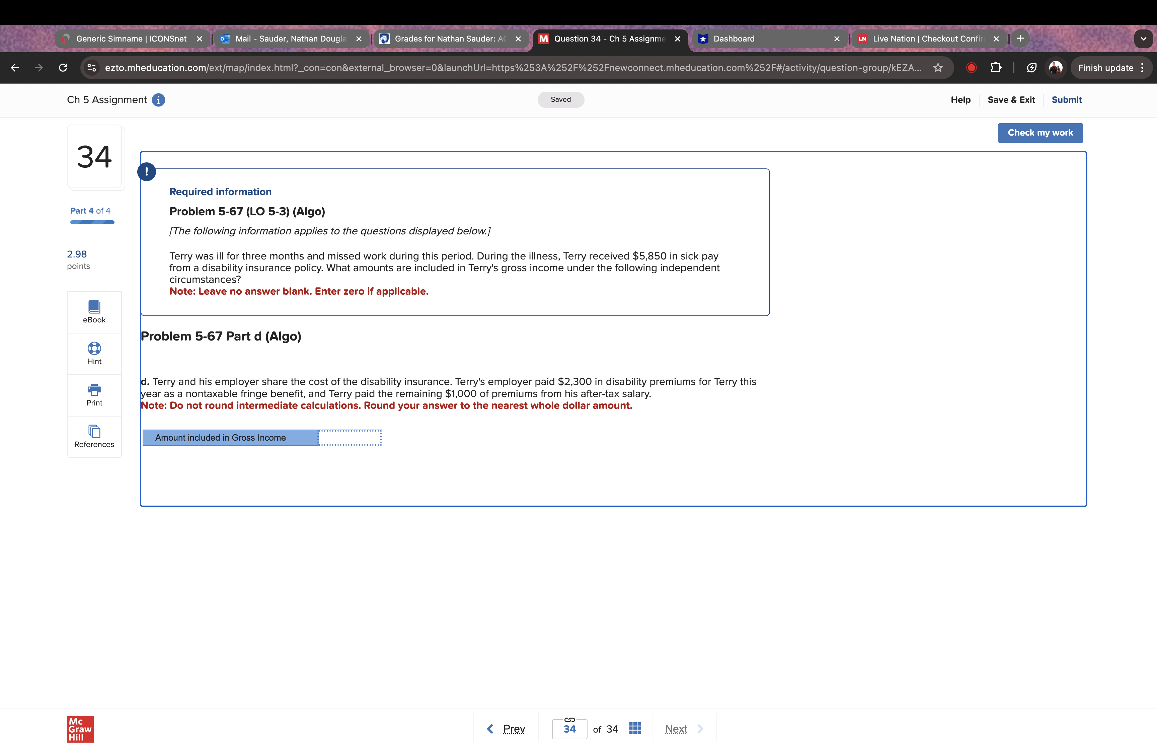Click the McGraw Hill logo
Viewport: 1157px width, 748px height.
pos(80,729)
